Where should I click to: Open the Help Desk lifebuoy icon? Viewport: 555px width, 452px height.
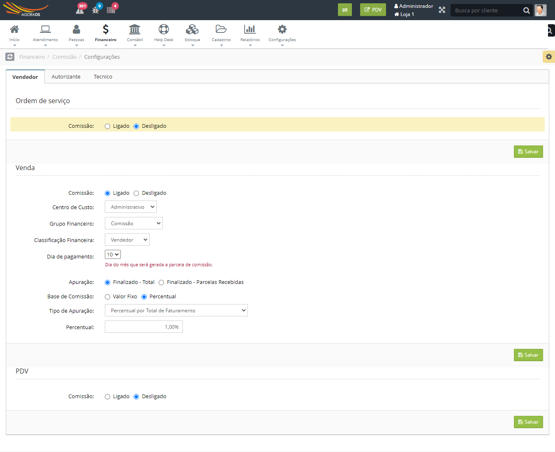coord(164,30)
